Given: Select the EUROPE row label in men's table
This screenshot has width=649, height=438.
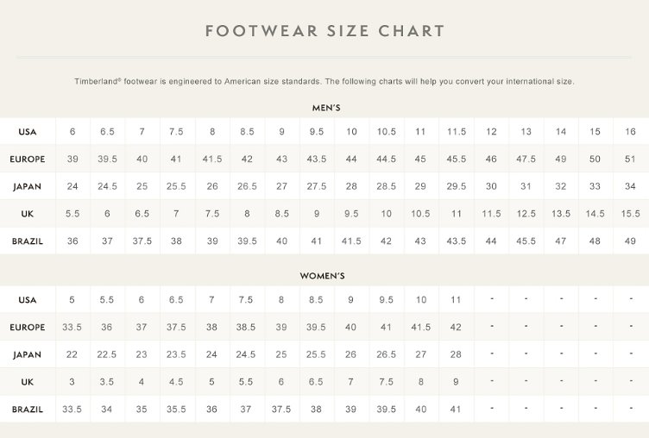Looking at the screenshot, I should click(x=28, y=160).
